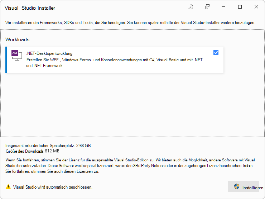265x199 pixels.
Task: Click the .NET desktop workload icon
Action: [17, 55]
